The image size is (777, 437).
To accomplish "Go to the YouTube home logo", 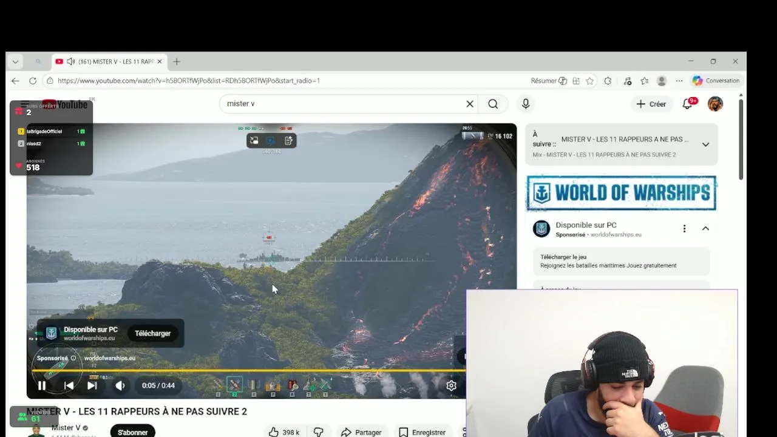I will tap(65, 104).
